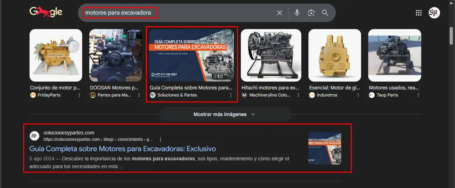Click the search result's preview thumbnail

[325, 148]
